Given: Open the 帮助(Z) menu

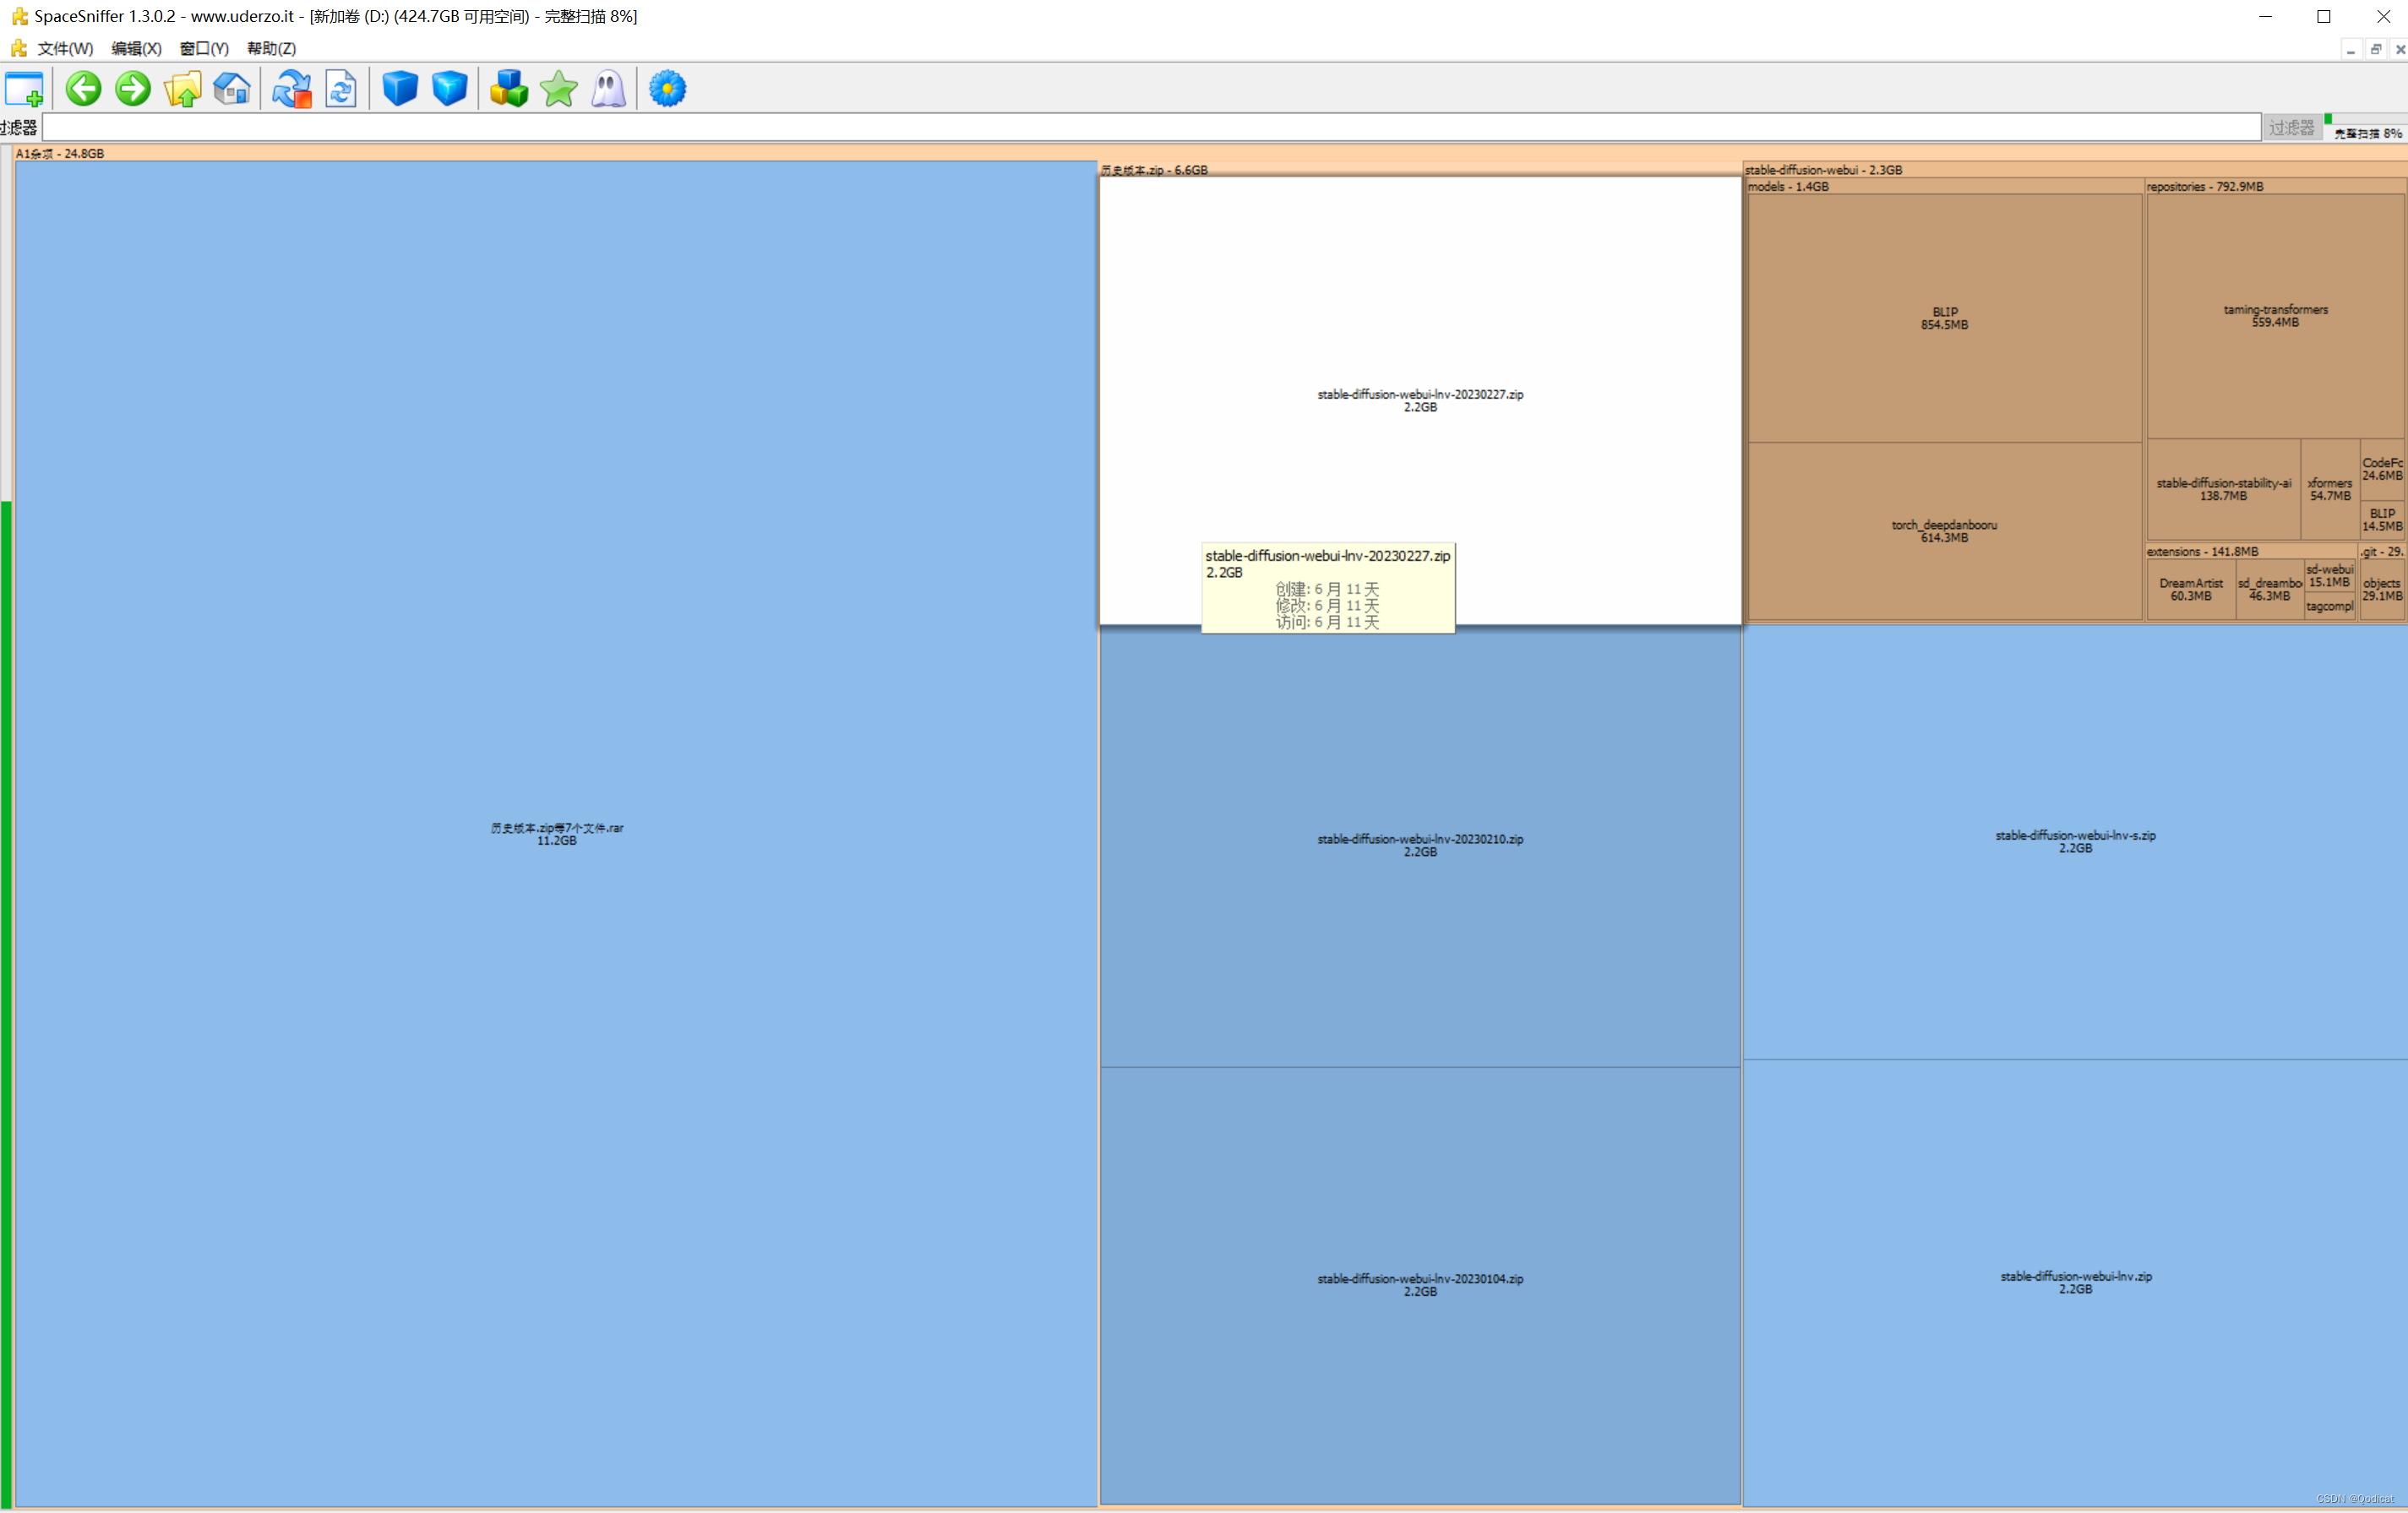Looking at the screenshot, I should (271, 48).
